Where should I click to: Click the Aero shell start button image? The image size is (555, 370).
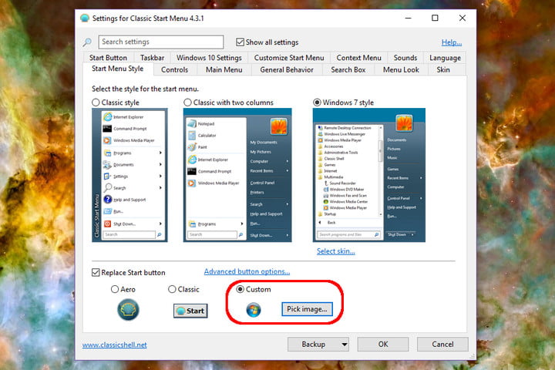pyautogui.click(x=128, y=310)
